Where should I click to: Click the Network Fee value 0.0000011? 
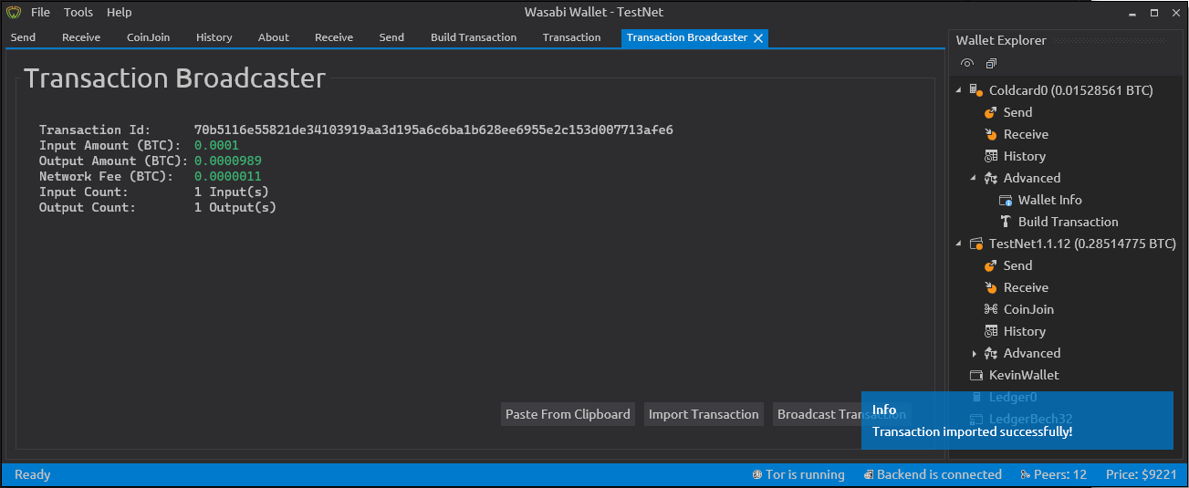pyautogui.click(x=228, y=176)
